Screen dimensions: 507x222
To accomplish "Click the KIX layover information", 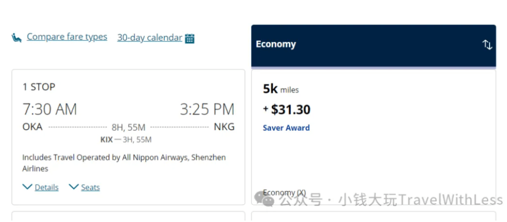I will coord(126,140).
